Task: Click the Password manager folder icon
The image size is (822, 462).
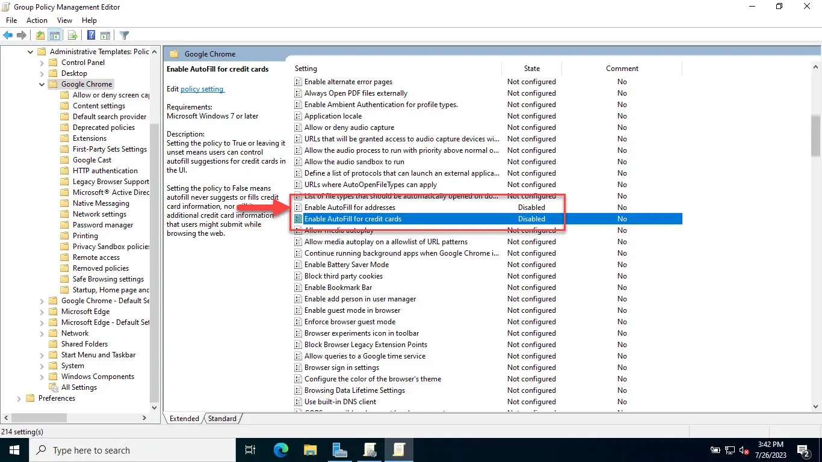Action: pos(65,225)
